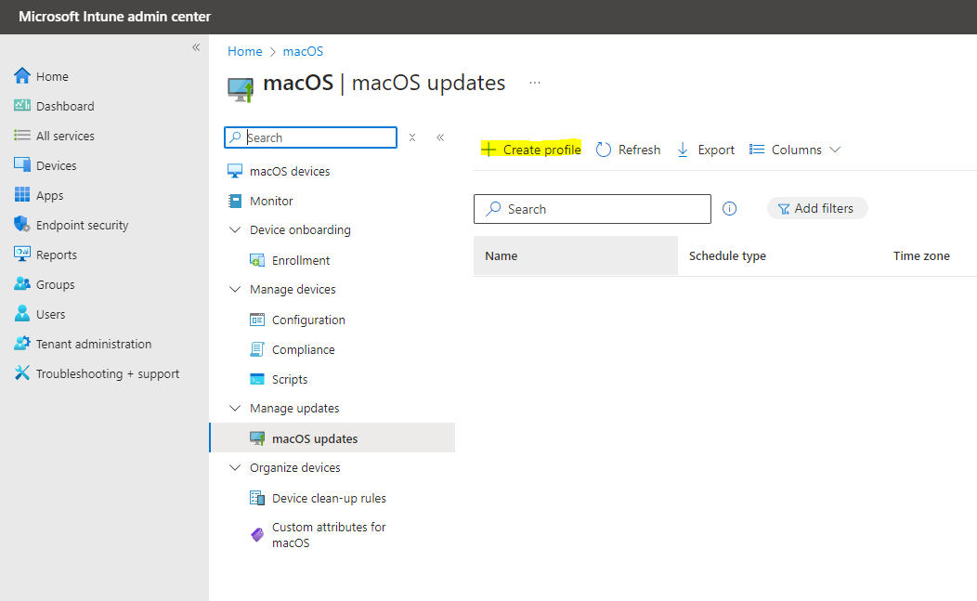Screen dimensions: 977x601
Task: Click the Enrollment icon under Device onboarding
Action: [x=256, y=260]
